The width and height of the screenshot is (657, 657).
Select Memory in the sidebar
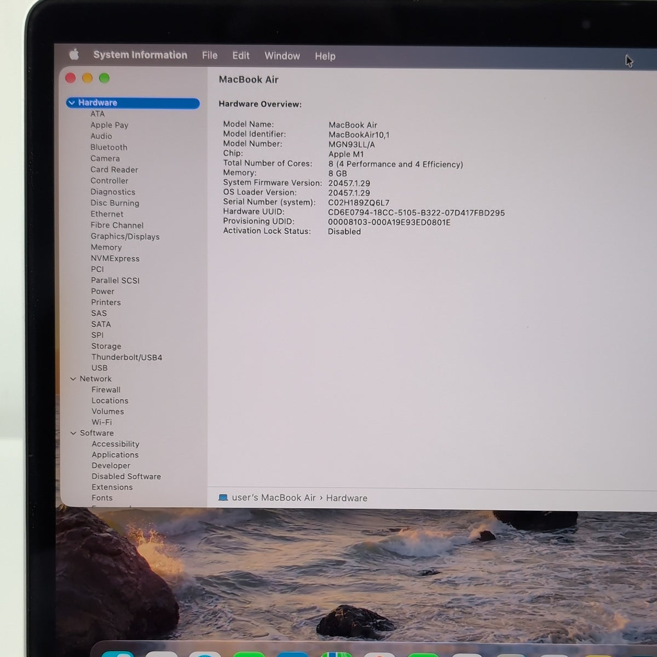(x=106, y=247)
